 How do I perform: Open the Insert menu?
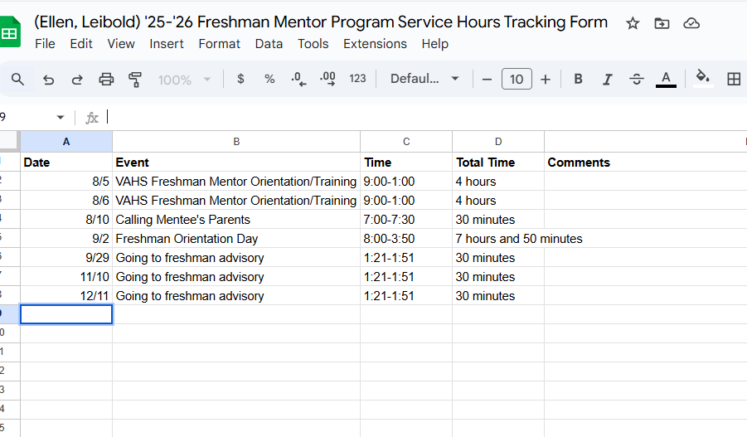tap(167, 44)
